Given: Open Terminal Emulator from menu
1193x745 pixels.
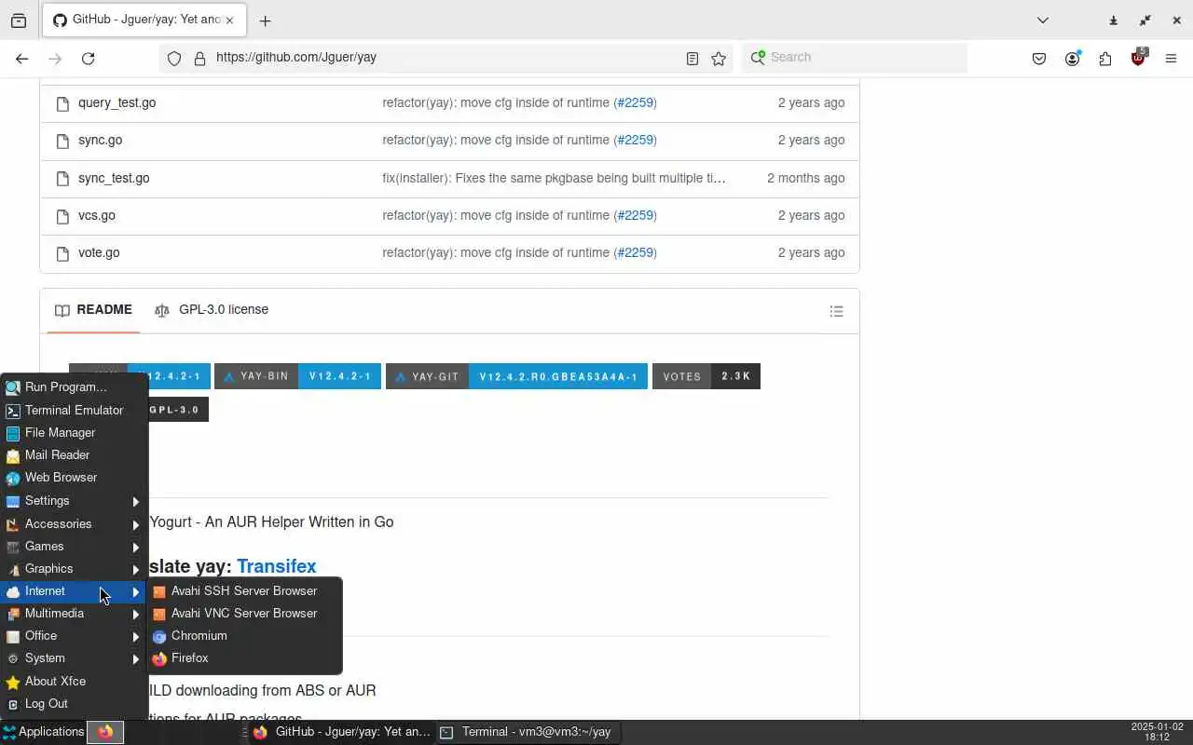Looking at the screenshot, I should (x=75, y=411).
